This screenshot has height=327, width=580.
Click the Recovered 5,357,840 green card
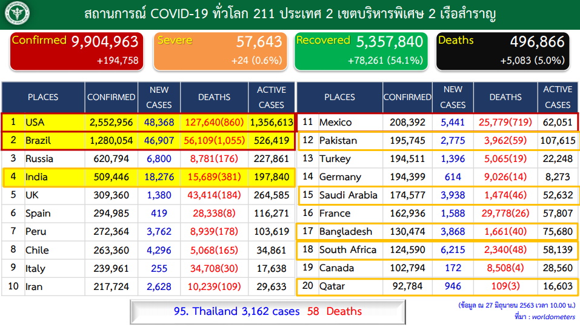361,51
